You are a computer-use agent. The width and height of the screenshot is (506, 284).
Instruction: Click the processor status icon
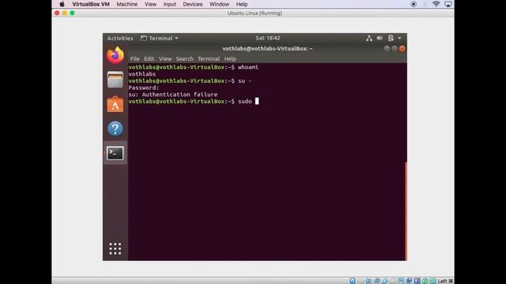(417, 281)
